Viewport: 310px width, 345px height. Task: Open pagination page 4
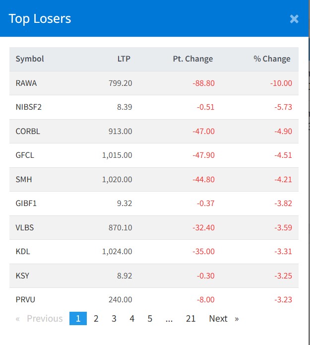(132, 319)
